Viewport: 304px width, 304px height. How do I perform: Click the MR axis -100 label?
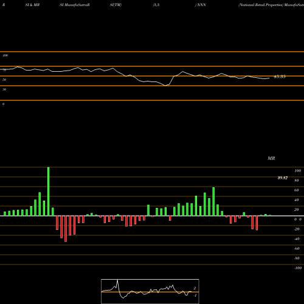[298, 268]
